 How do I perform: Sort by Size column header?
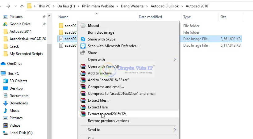[223, 17]
